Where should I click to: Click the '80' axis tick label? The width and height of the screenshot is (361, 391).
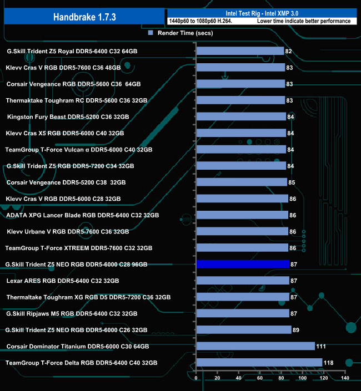pyautogui.click(x=281, y=378)
